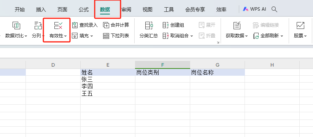Click the 创建组 button
This screenshot has width=313, height=137.
coord(173,25)
